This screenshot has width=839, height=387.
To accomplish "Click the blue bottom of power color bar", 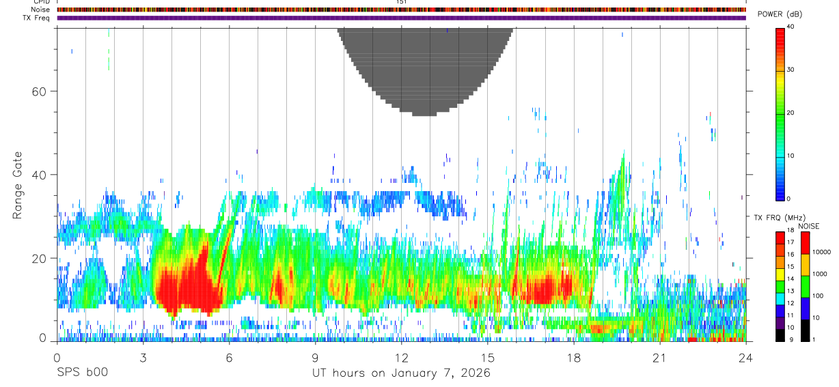I will click(x=780, y=193).
